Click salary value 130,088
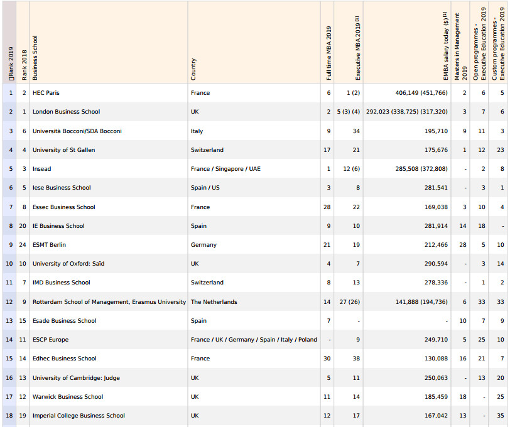 click(436, 359)
